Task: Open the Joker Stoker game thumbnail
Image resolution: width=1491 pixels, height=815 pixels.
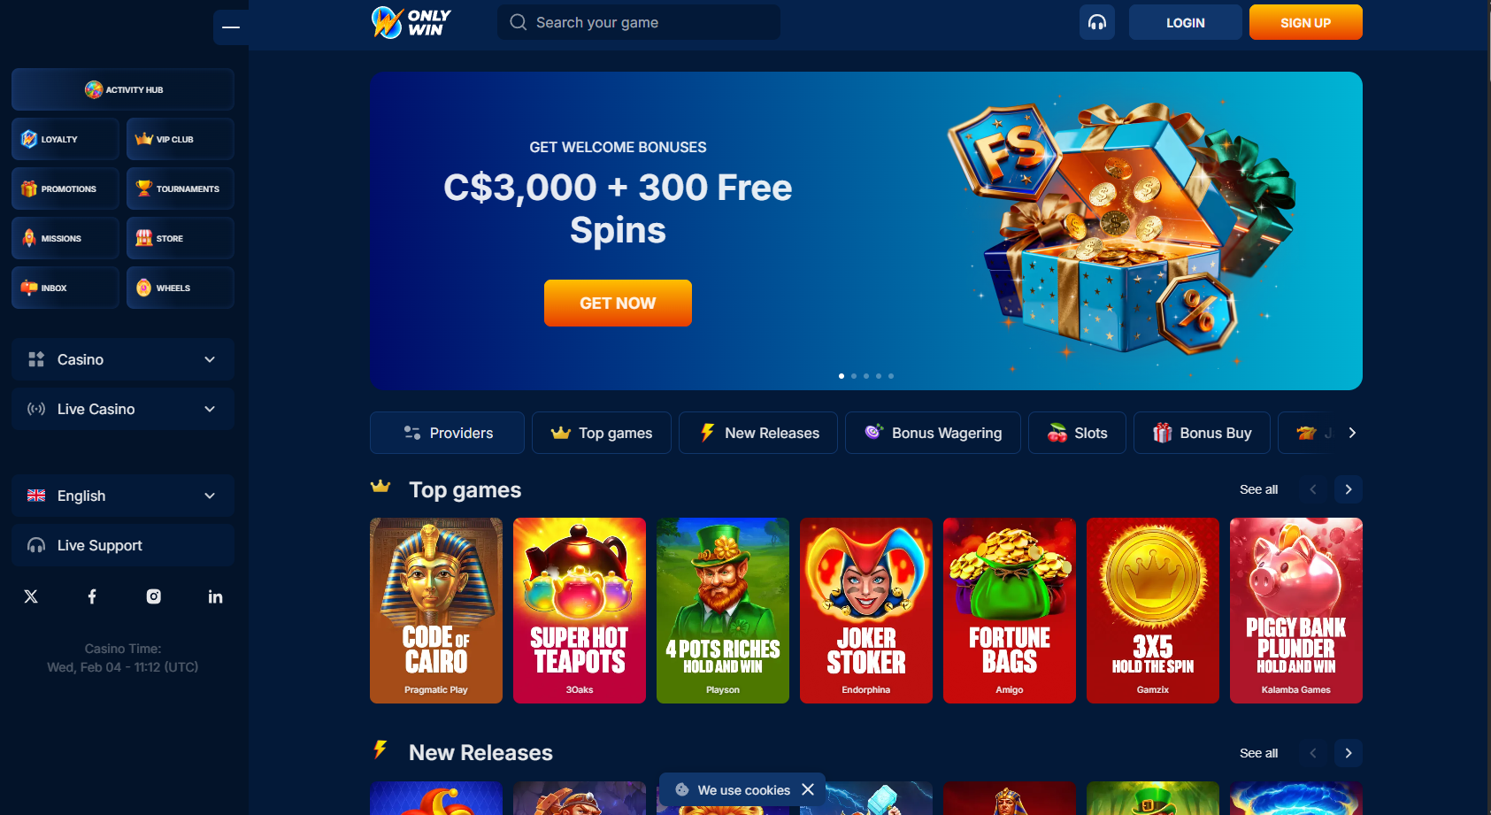Action: tap(866, 611)
